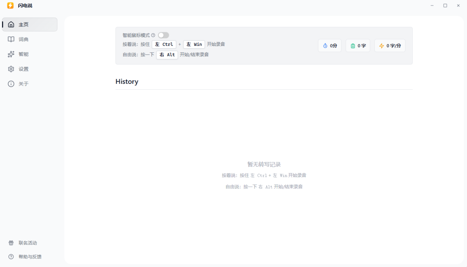Click the 智能 sparkle icon
Screen dimensions: 467x267
click(11, 54)
